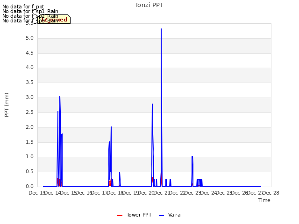Viewport: 299px width, 224px height.
Task: Click the Dec 21 x-axis tick label
Action: point(162,193)
